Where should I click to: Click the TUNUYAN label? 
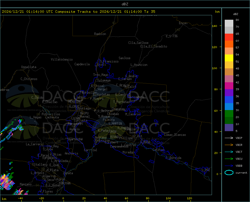coord(64,183)
